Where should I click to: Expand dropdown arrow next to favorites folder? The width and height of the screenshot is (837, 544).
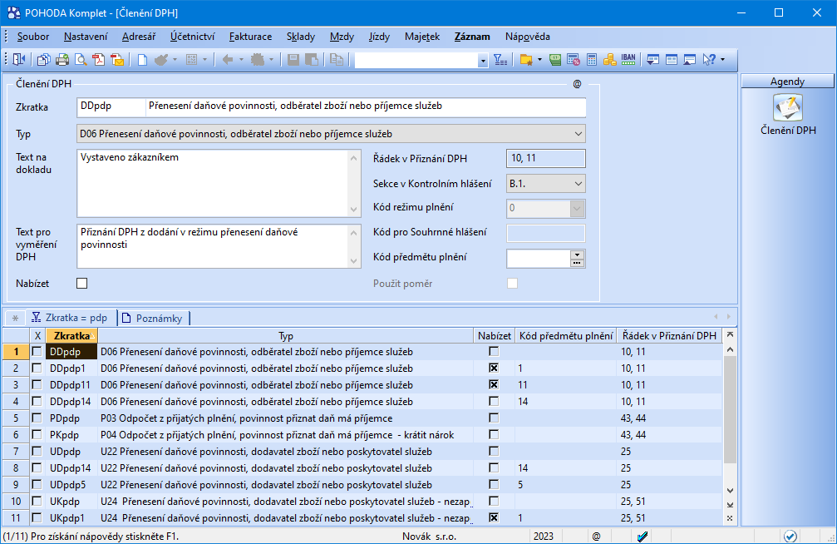pos(539,59)
